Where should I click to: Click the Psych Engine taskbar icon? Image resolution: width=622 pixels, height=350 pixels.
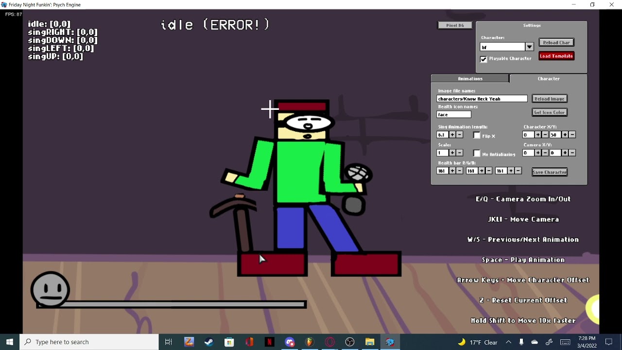tap(390, 342)
